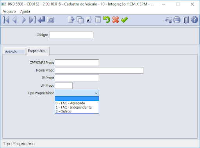Choose '0 - TAC - Agregado' option

[77, 103]
